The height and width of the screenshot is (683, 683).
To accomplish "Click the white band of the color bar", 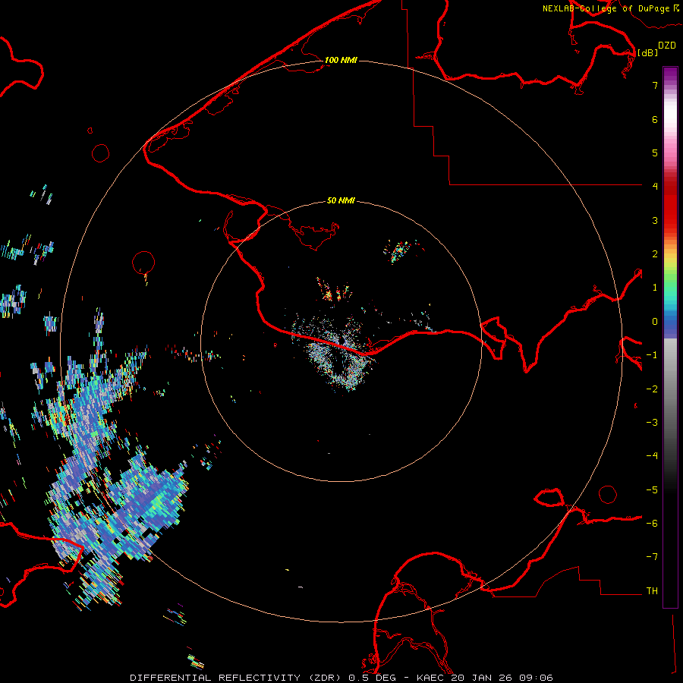I will (x=670, y=114).
